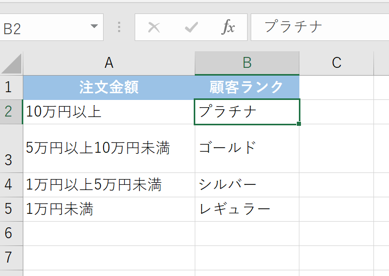Select cell containing 10万円以上
Image resolution: width=389 pixels, height=276 pixels.
(109, 112)
